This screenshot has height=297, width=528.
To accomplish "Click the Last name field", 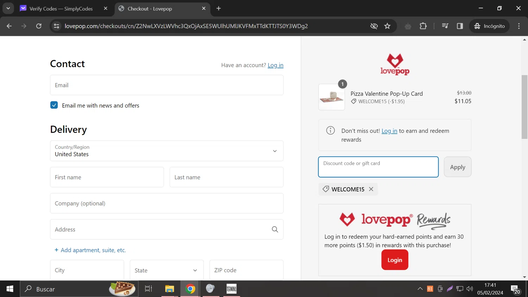I will pyautogui.click(x=226, y=177).
